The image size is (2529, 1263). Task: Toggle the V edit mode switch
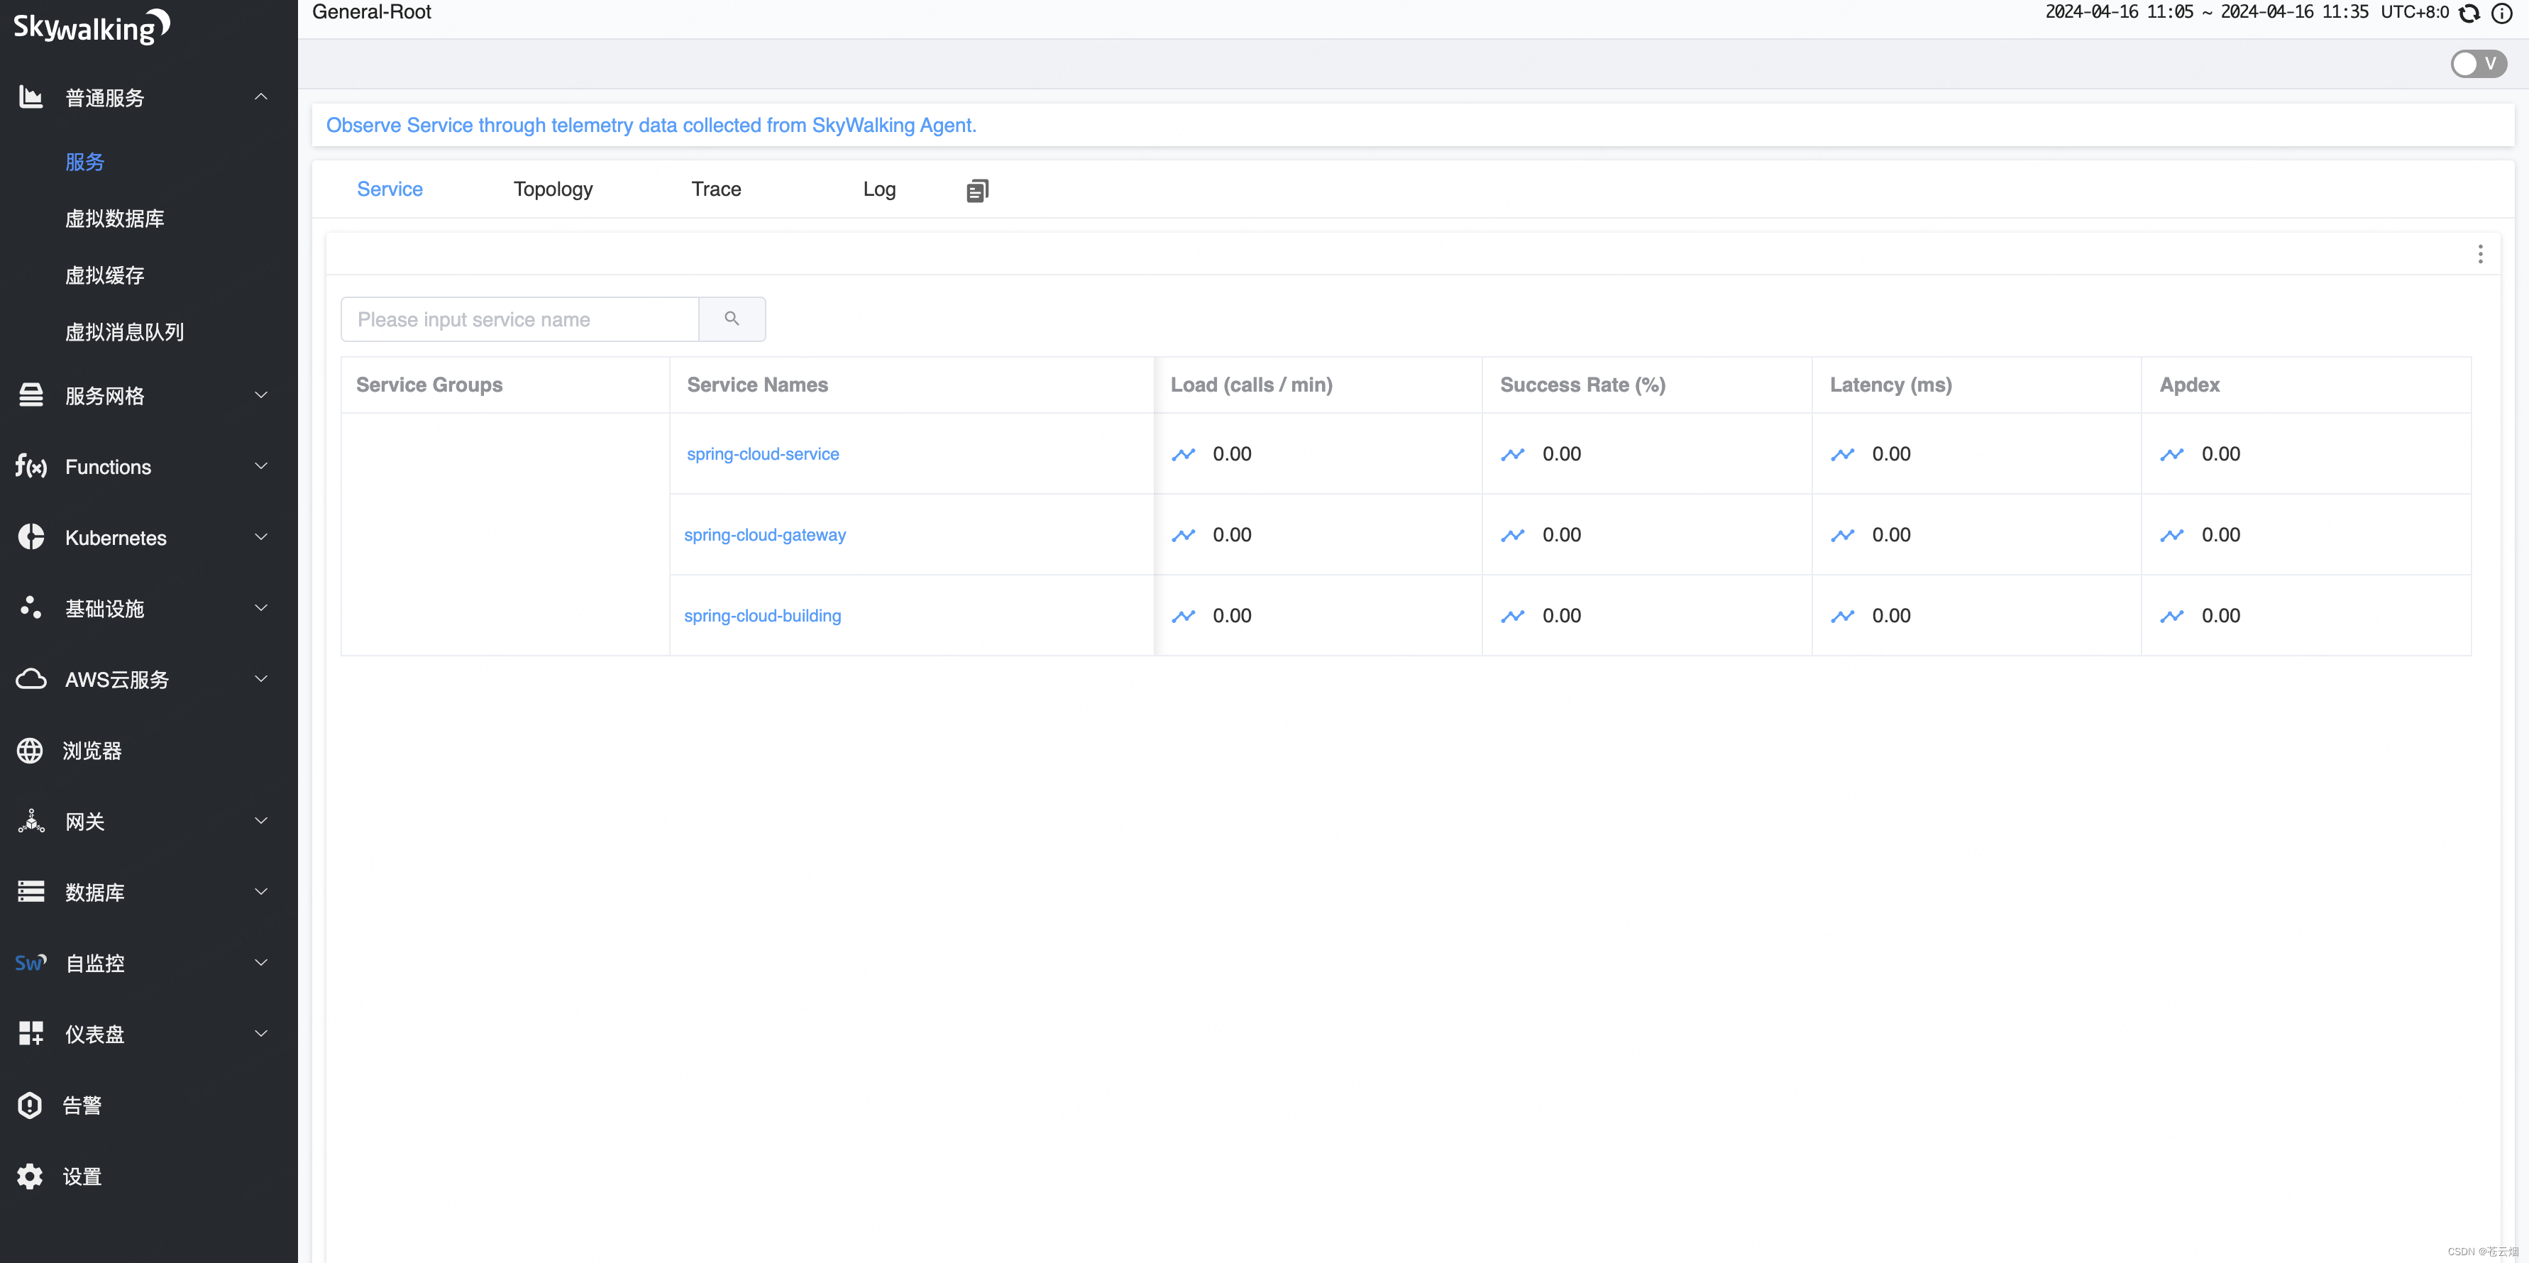pos(2478,64)
